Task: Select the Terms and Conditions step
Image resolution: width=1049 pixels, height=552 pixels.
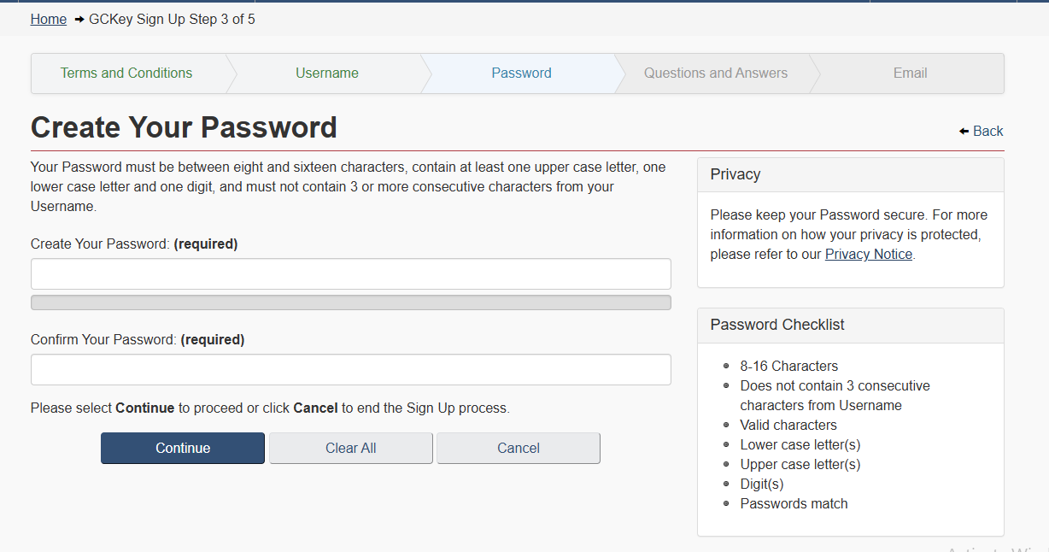Action: point(126,73)
